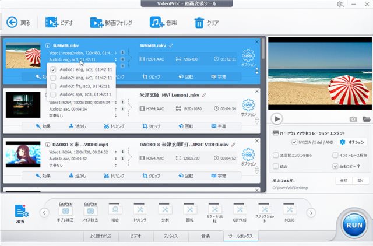Add a 動画フォルダ video folder

(111, 23)
